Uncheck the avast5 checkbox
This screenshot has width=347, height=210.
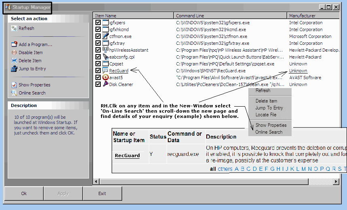[x=98, y=78]
